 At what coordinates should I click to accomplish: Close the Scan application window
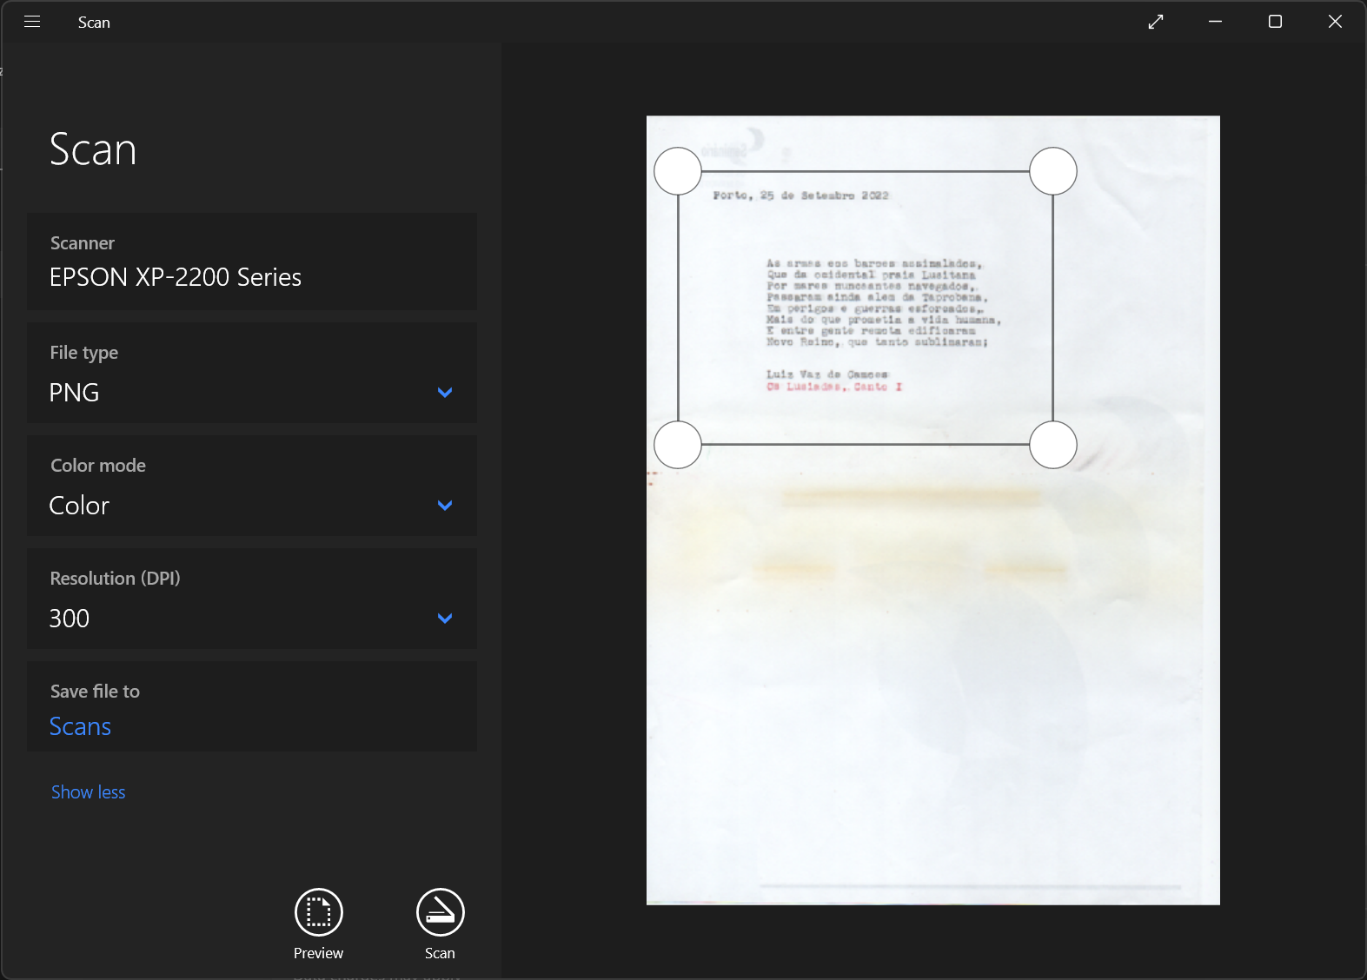click(x=1335, y=22)
